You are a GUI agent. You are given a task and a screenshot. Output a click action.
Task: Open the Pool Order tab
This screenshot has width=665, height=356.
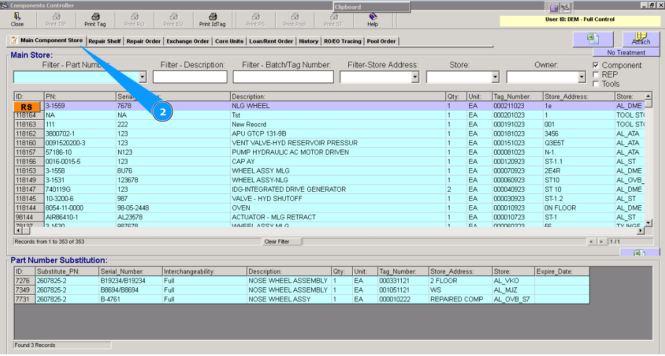coord(381,41)
